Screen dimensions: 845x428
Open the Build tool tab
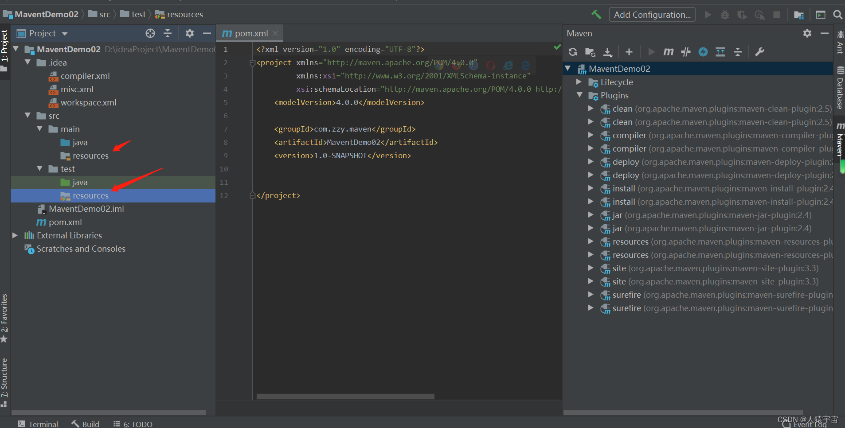[x=86, y=424]
